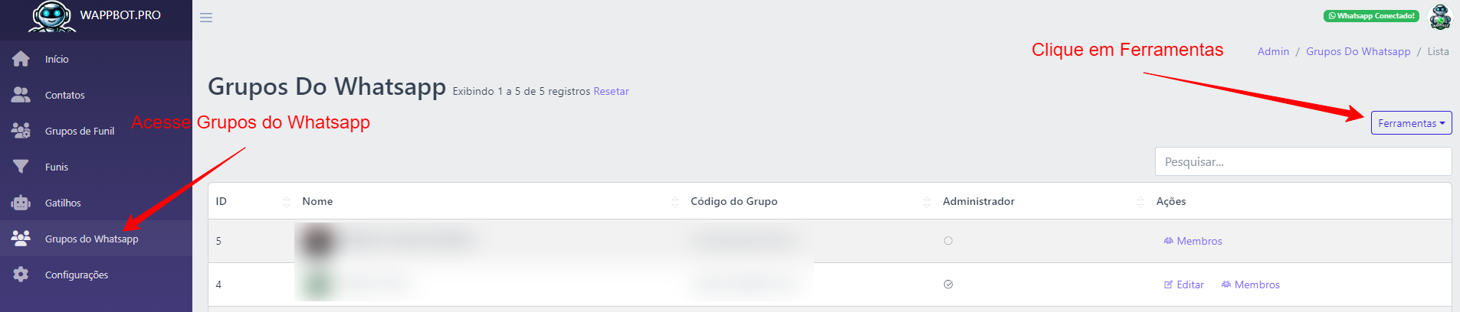This screenshot has width=1460, height=312.
Task: Open the user avatar robot icon
Action: point(1441,17)
